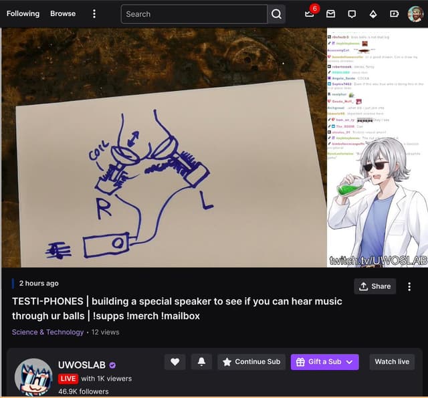Open the Whispers chat bubble icon

tap(352, 14)
